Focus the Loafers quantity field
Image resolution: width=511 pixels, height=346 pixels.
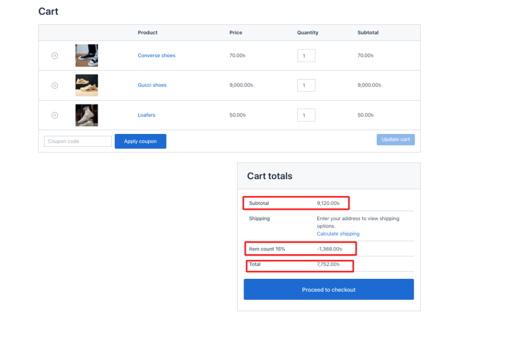[x=306, y=115]
